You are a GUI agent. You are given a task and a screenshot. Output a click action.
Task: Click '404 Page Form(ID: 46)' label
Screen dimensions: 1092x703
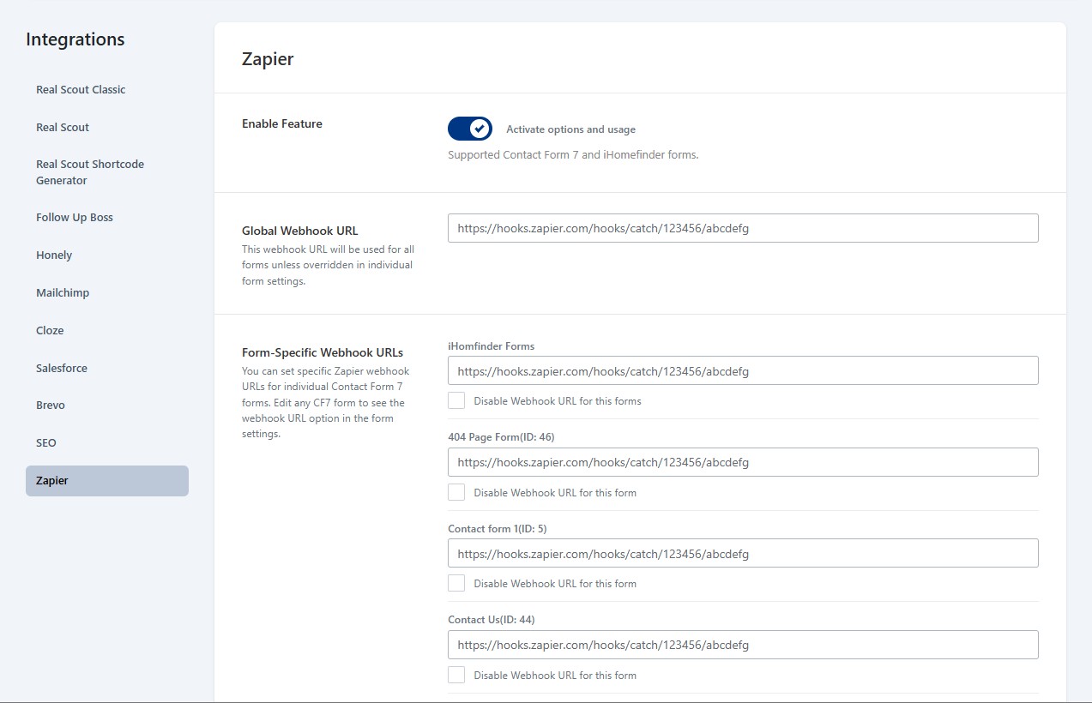(x=501, y=437)
